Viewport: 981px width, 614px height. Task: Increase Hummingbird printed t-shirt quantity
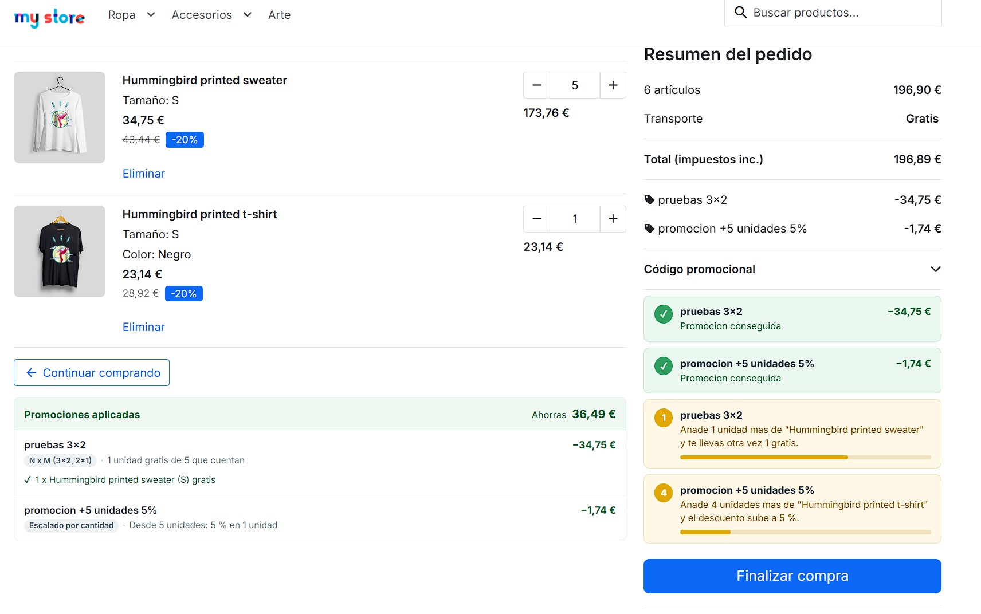pyautogui.click(x=613, y=219)
